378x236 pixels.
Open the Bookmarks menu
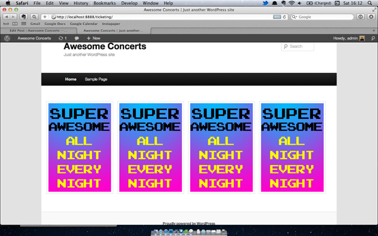coord(105,3)
